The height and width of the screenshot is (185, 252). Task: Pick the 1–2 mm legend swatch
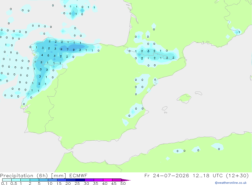[x=25, y=180]
